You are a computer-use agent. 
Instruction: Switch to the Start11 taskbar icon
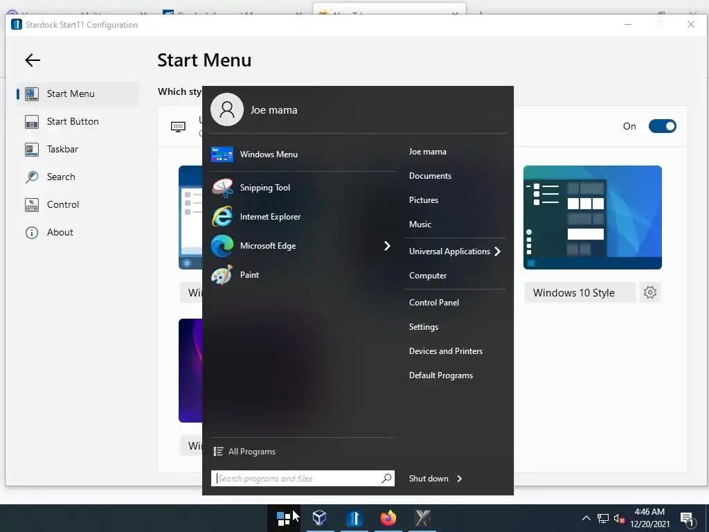(x=354, y=518)
